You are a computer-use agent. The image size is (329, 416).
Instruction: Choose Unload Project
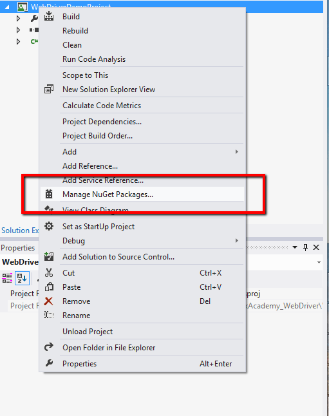(142, 332)
